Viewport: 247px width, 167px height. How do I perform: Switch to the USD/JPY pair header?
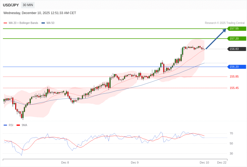tap(11, 5)
